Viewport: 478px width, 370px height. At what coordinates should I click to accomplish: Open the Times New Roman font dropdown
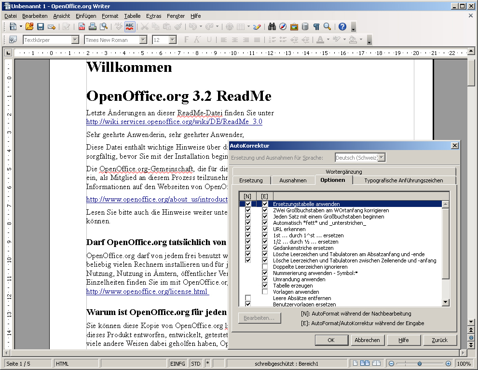point(143,40)
